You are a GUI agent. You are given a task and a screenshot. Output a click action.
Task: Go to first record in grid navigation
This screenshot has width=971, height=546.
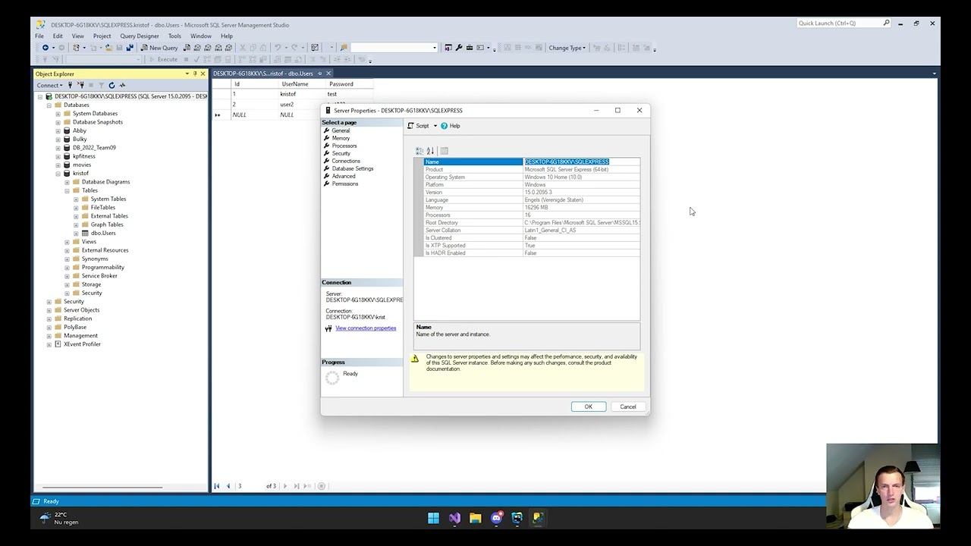pyautogui.click(x=217, y=486)
